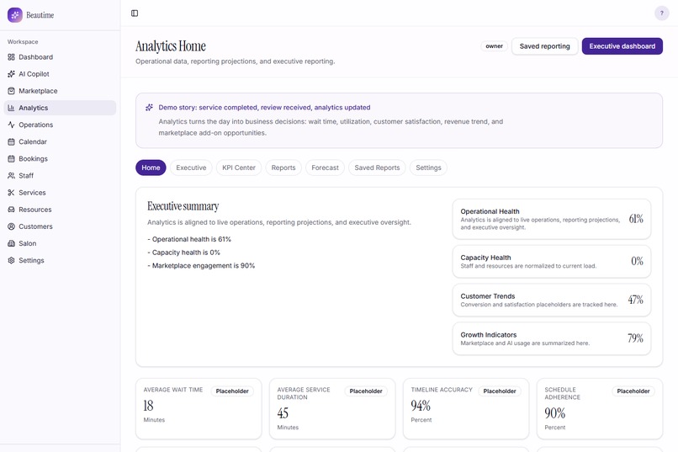The width and height of the screenshot is (678, 452).
Task: Click the Workspace section label
Action: pyautogui.click(x=23, y=42)
